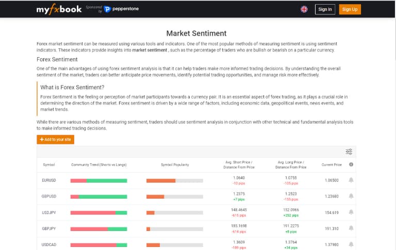
Task: Open the Pepperstone sponsor logo link
Action: 121,9
